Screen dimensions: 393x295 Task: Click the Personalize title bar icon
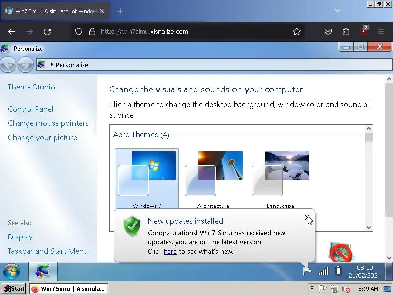tap(5, 48)
